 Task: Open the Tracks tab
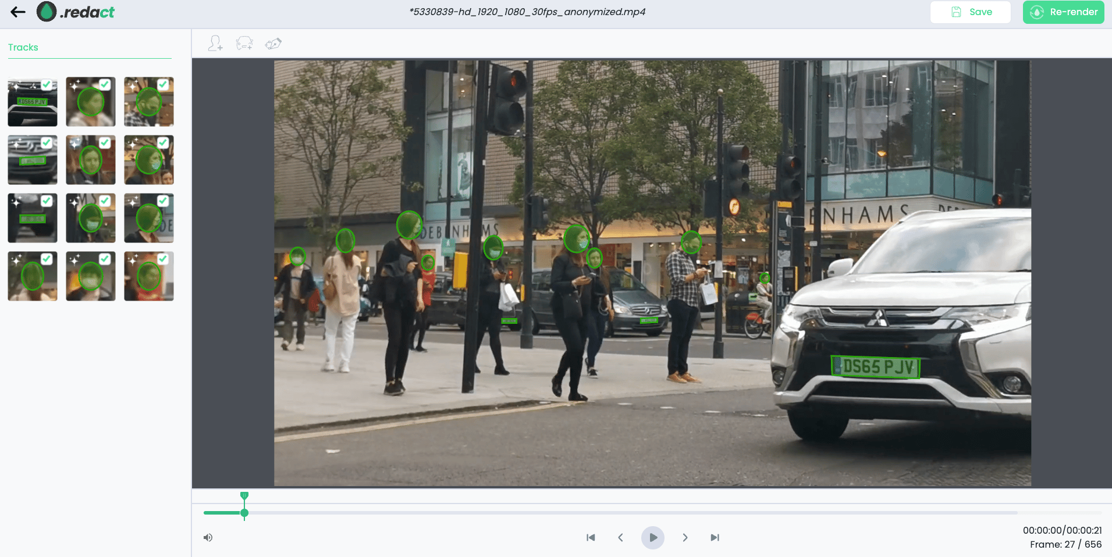point(23,47)
